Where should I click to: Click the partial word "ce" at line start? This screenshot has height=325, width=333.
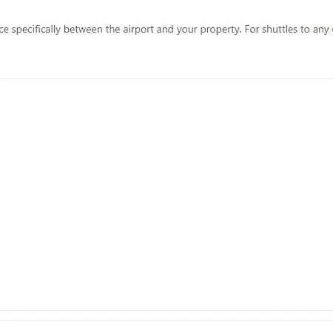4,30
